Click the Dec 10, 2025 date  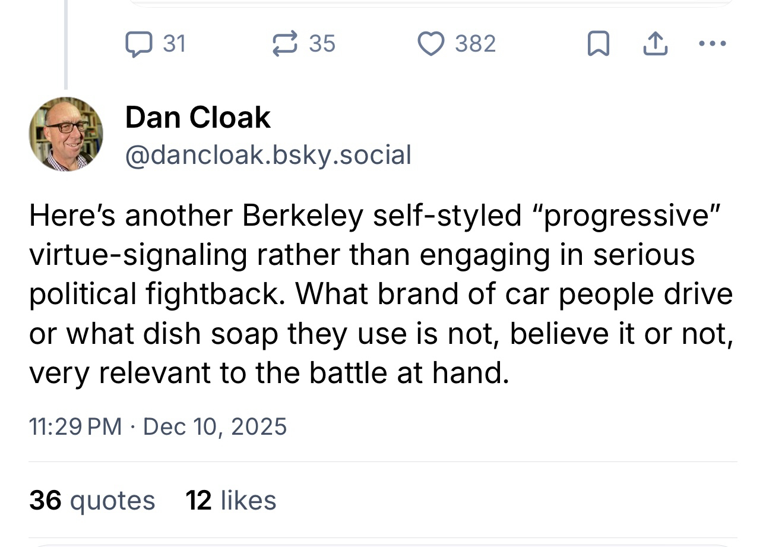tap(215, 426)
